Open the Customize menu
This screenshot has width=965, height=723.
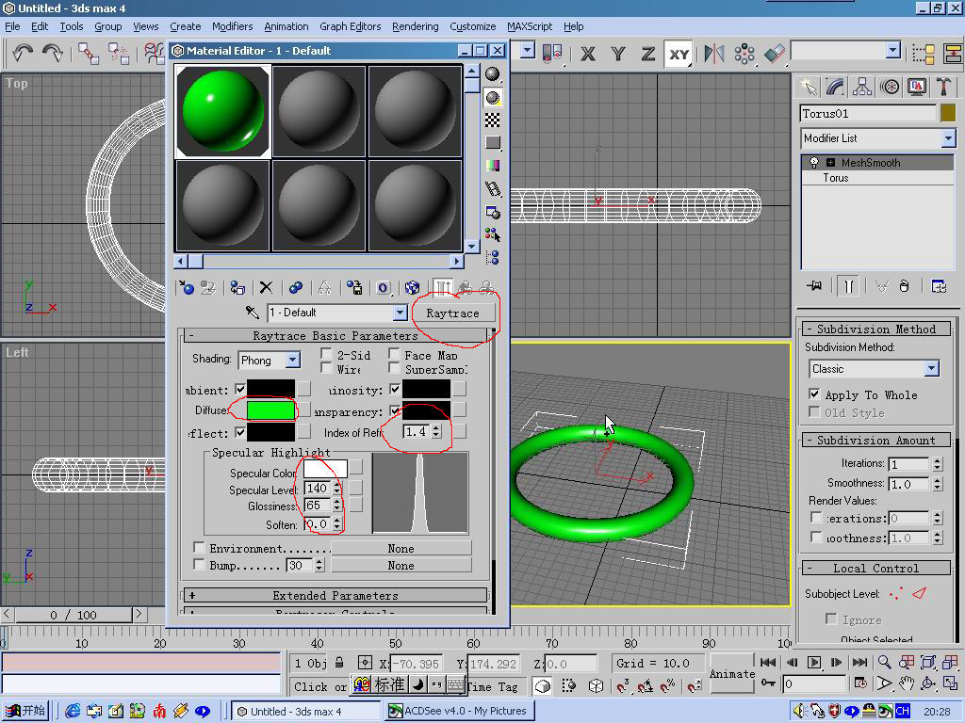coord(473,26)
